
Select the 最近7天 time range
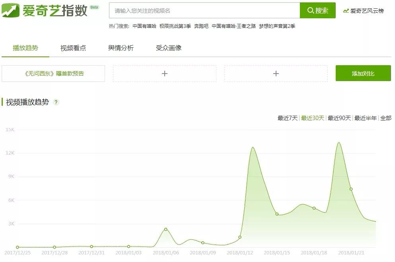pos(288,118)
